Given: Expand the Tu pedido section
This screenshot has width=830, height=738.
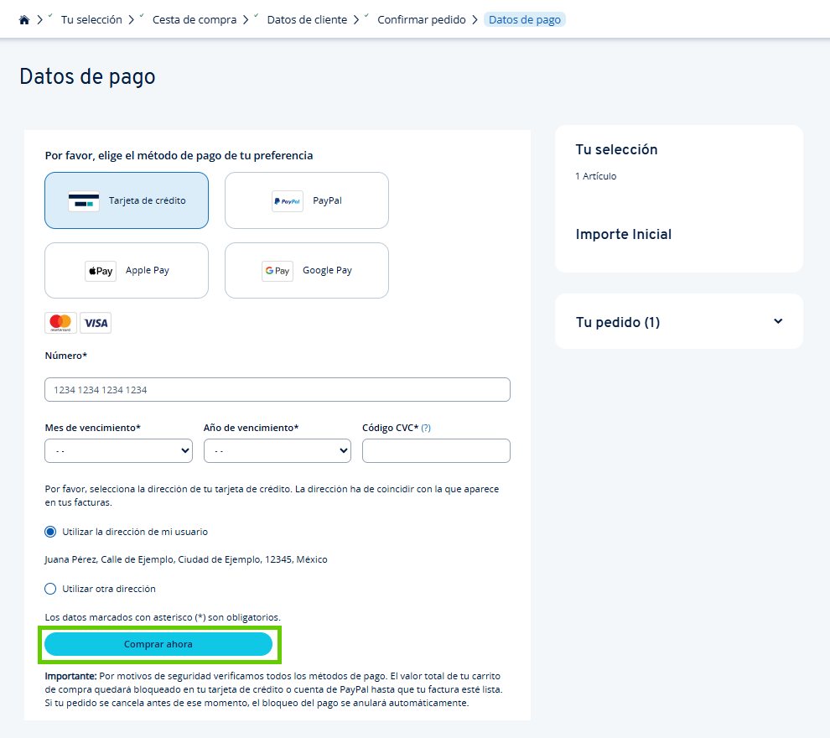Looking at the screenshot, I should point(778,321).
